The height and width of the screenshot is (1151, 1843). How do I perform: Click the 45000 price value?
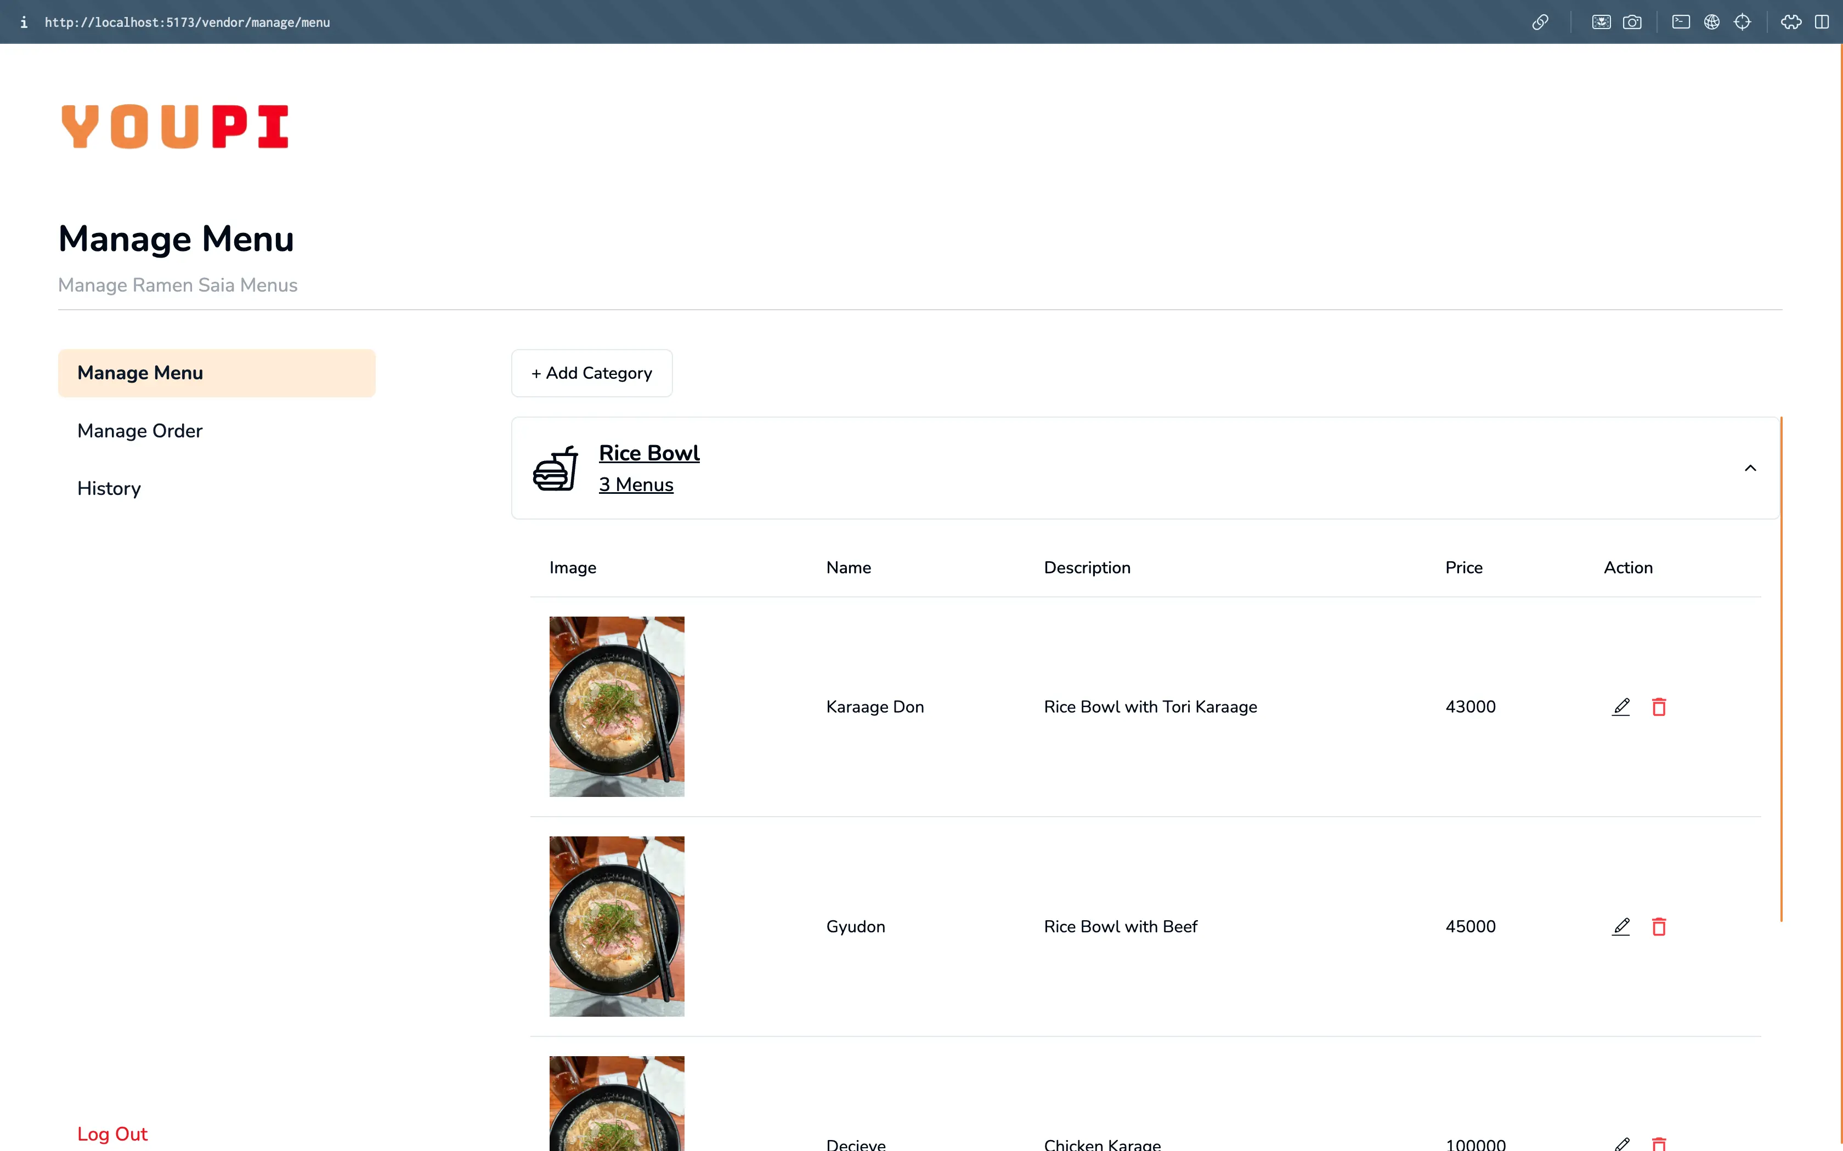(x=1470, y=926)
